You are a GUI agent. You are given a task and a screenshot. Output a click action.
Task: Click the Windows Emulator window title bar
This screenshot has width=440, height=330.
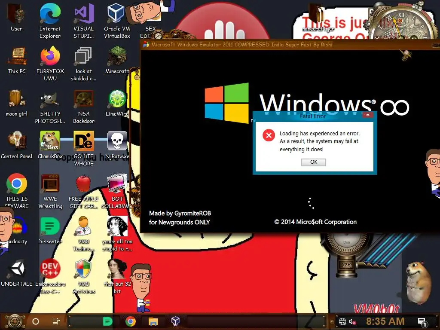click(290, 44)
